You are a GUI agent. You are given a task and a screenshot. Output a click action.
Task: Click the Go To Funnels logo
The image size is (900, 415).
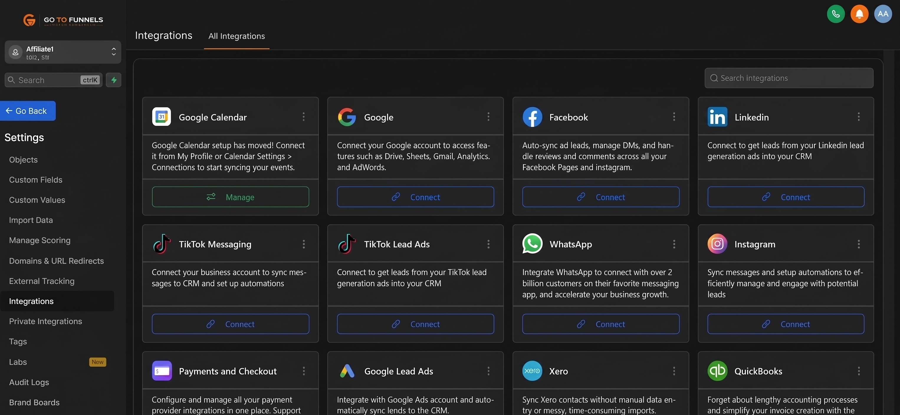pyautogui.click(x=63, y=20)
